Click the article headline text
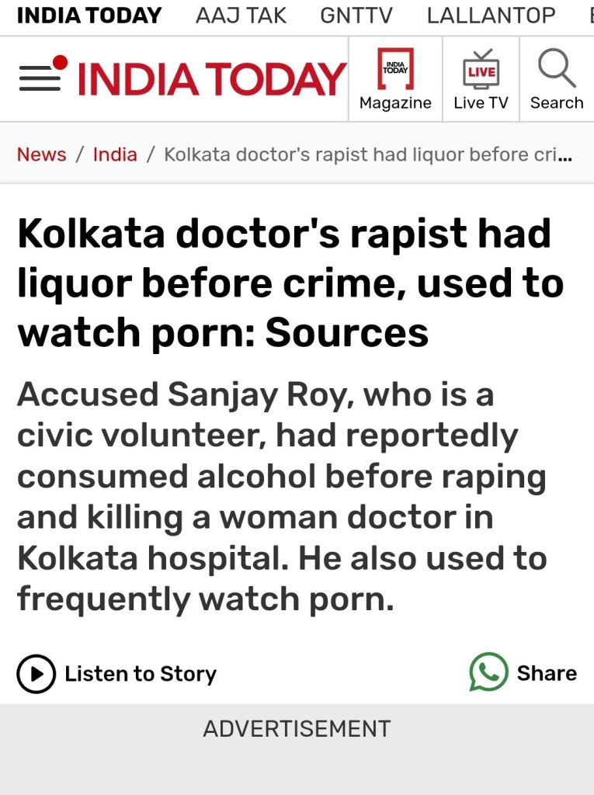This screenshot has height=795, width=594. (x=290, y=283)
